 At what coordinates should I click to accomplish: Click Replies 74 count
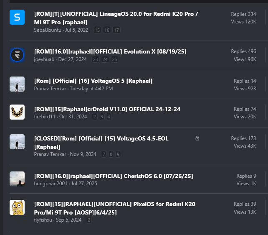245,109
